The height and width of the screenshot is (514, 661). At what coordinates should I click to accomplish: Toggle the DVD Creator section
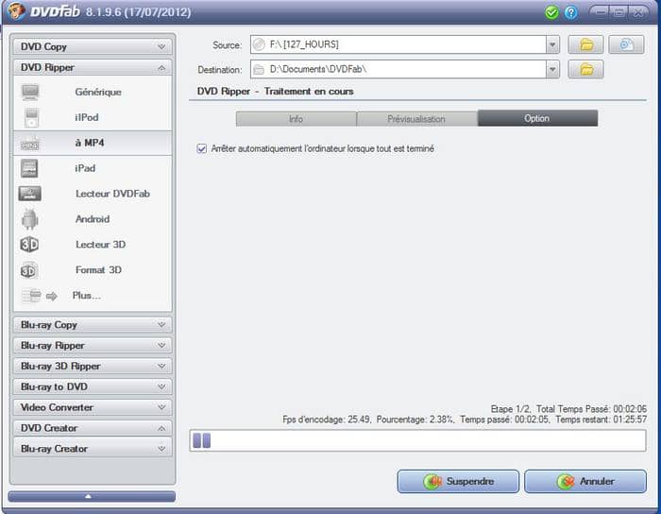point(93,428)
